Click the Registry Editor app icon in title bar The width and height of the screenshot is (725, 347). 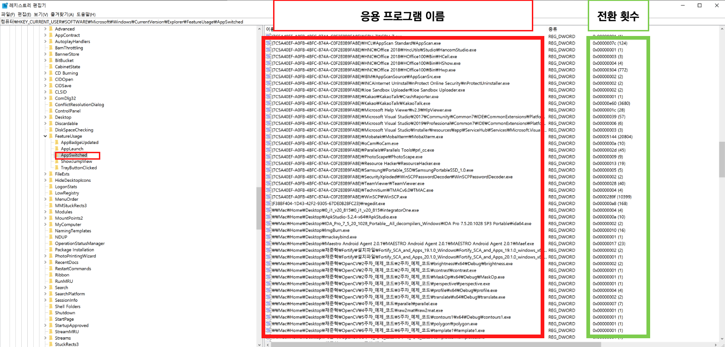click(5, 6)
